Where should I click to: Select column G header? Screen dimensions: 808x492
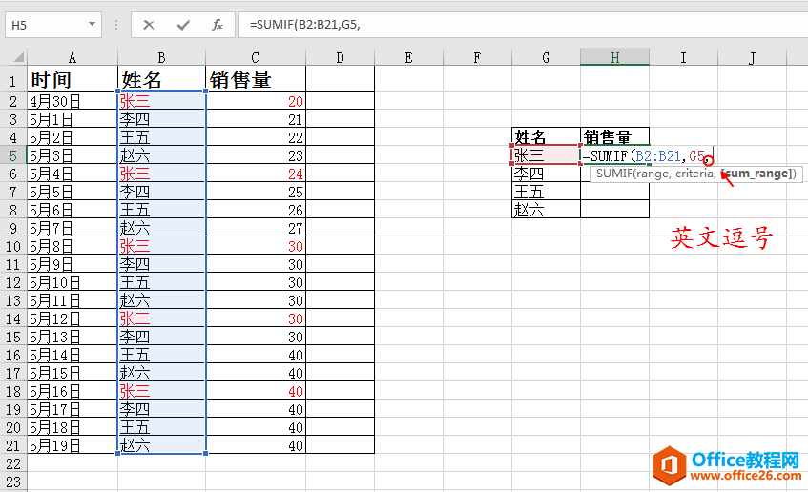(546, 58)
